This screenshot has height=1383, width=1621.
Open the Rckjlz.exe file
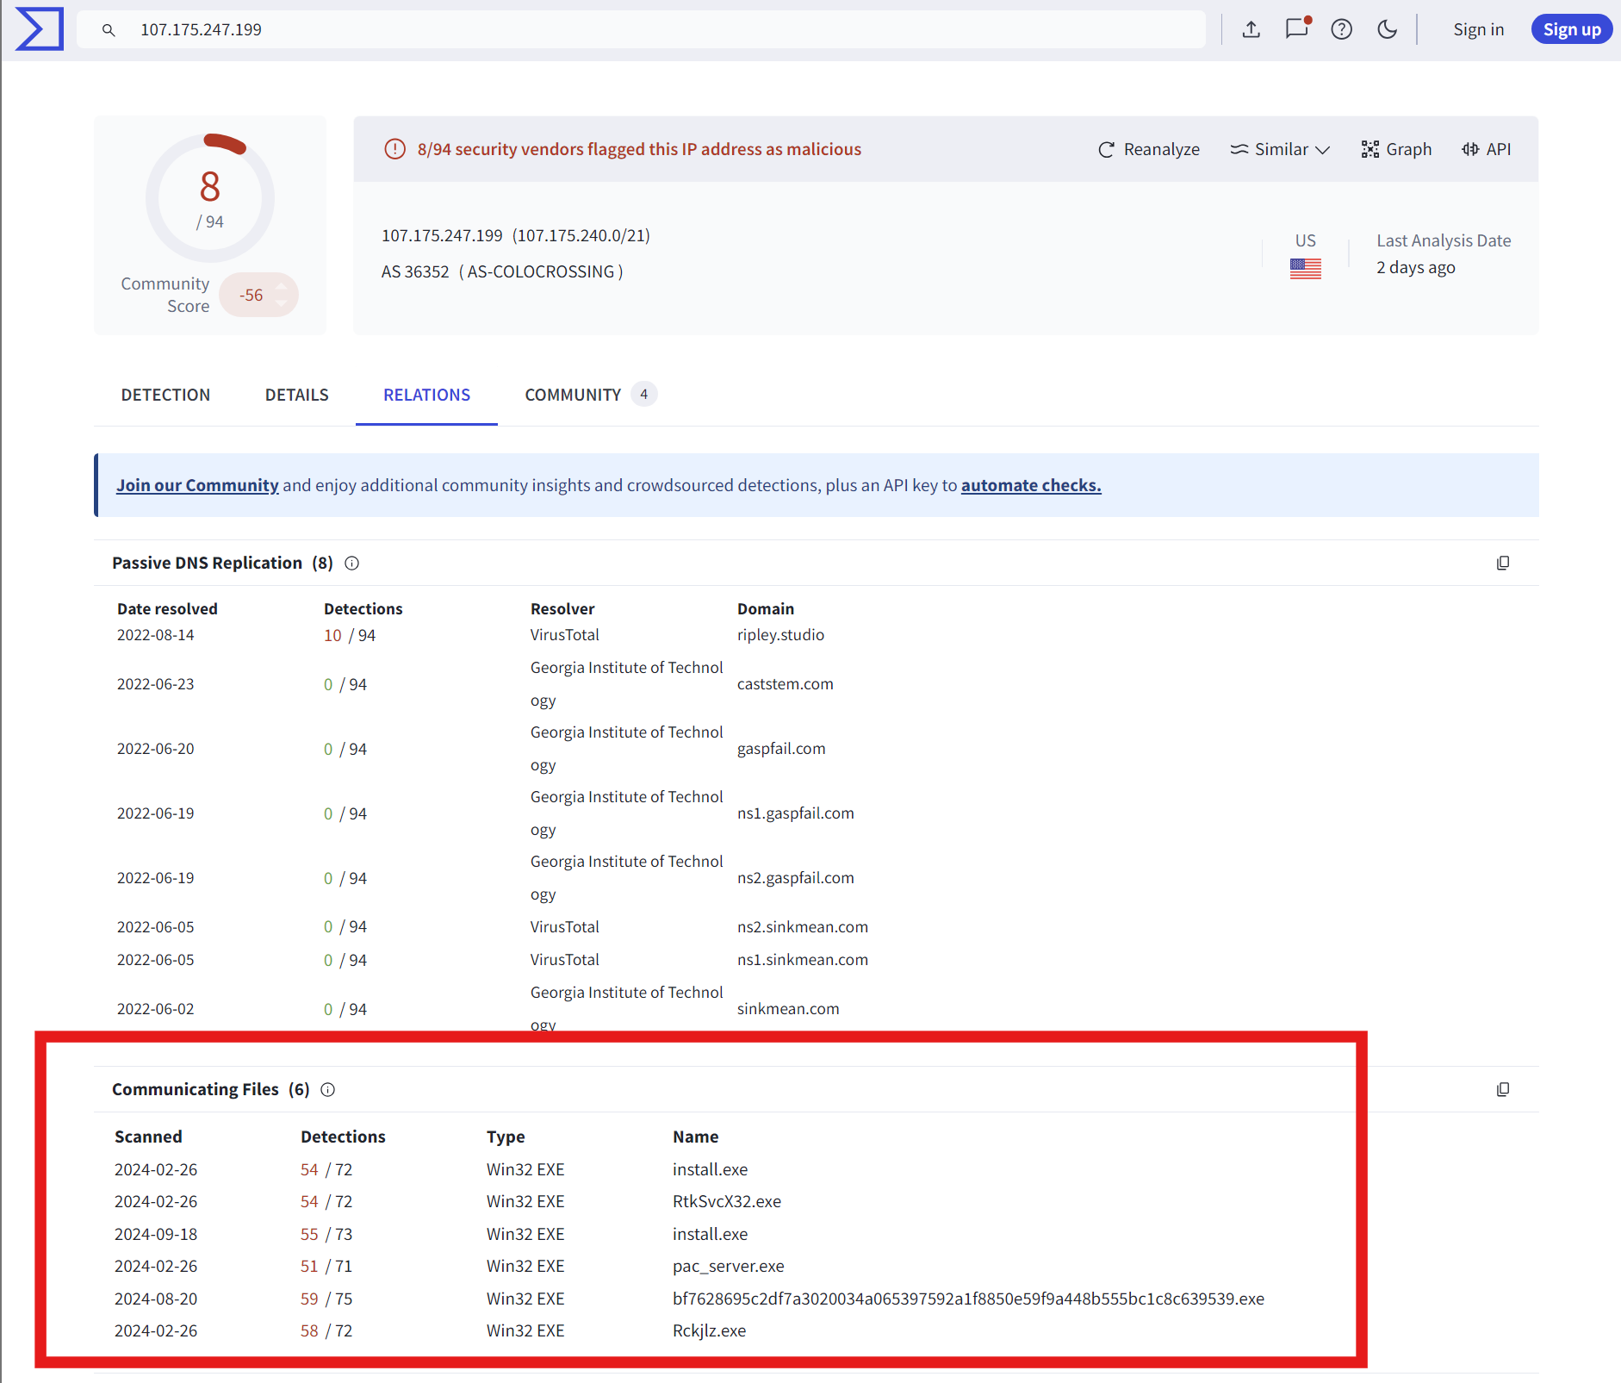(x=710, y=1331)
